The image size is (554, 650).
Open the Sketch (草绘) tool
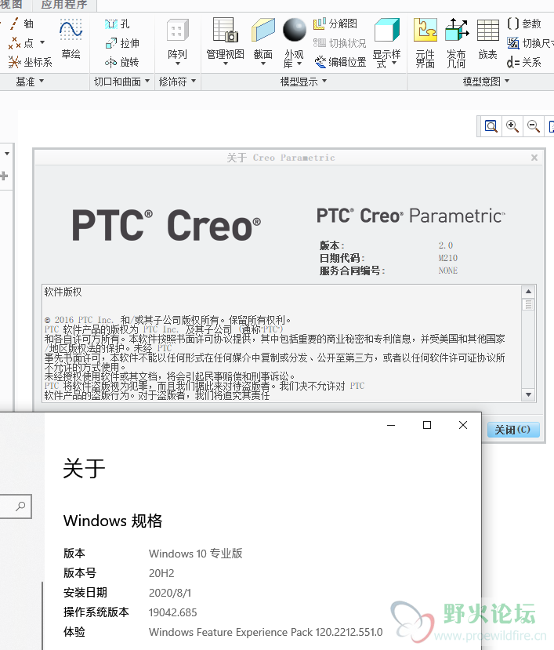pyautogui.click(x=71, y=39)
